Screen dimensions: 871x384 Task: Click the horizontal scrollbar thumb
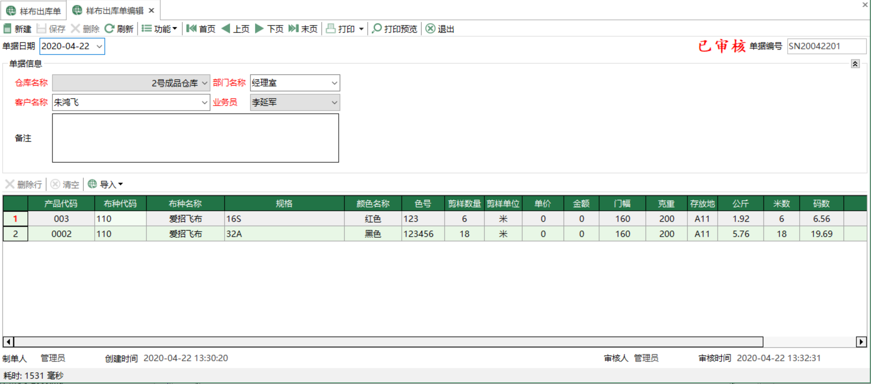click(388, 342)
